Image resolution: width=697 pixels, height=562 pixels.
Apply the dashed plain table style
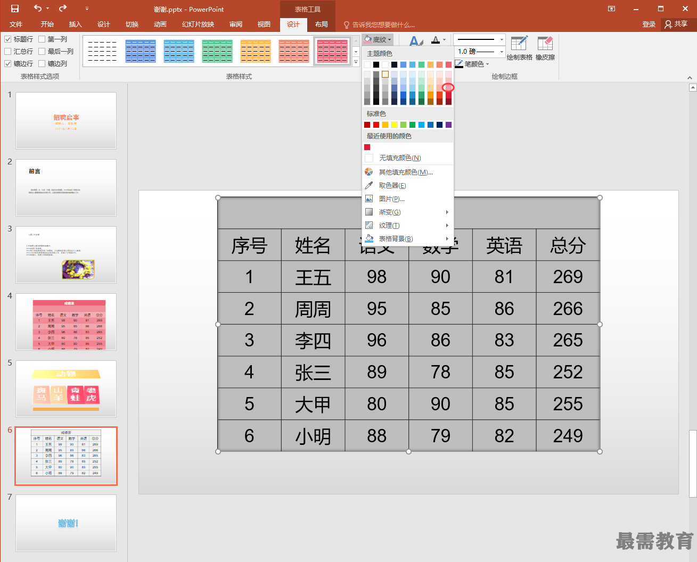102,51
